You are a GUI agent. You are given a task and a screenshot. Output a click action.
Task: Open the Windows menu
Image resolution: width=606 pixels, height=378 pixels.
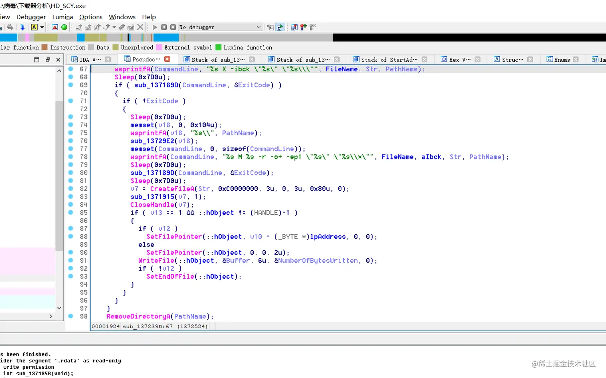click(x=122, y=17)
